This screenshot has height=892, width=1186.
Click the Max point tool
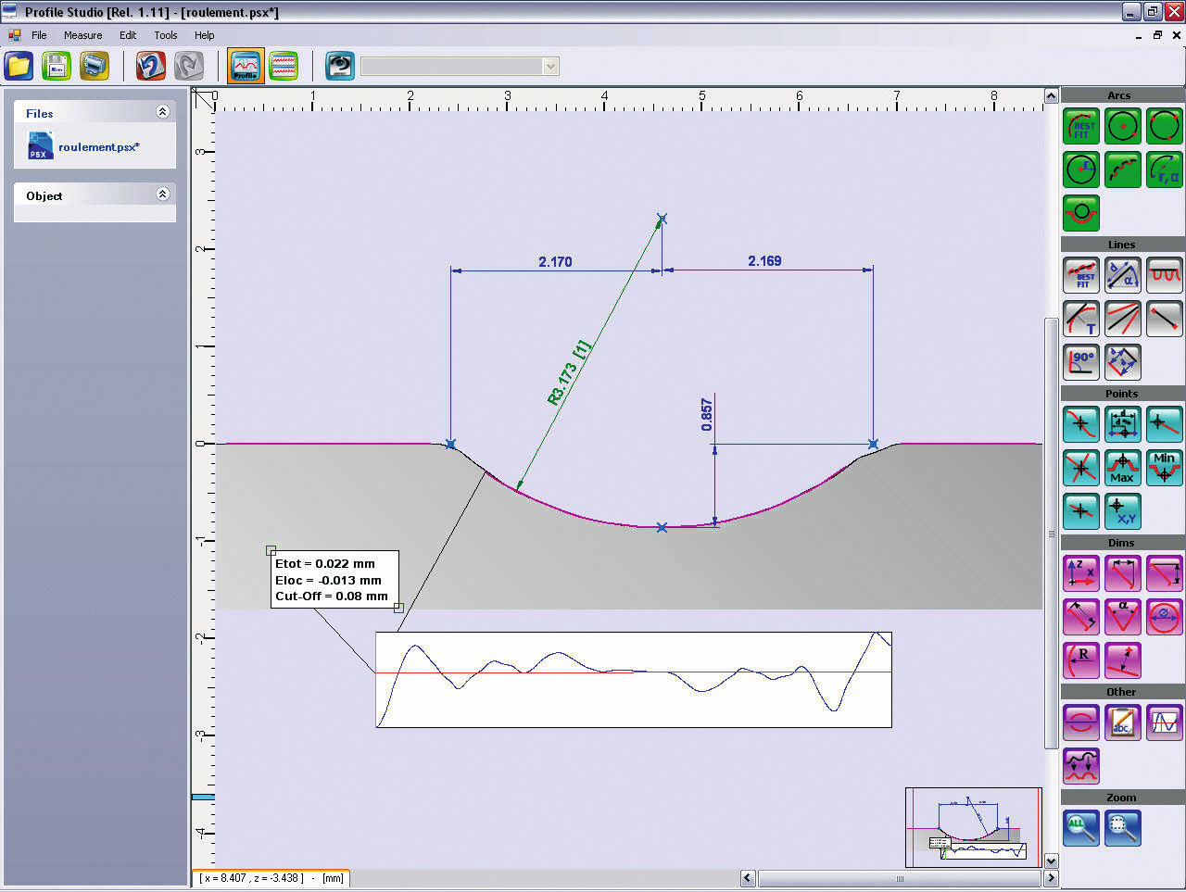tap(1122, 468)
